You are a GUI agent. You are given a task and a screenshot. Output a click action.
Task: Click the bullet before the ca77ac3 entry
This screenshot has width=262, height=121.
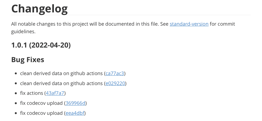coord(16,73)
